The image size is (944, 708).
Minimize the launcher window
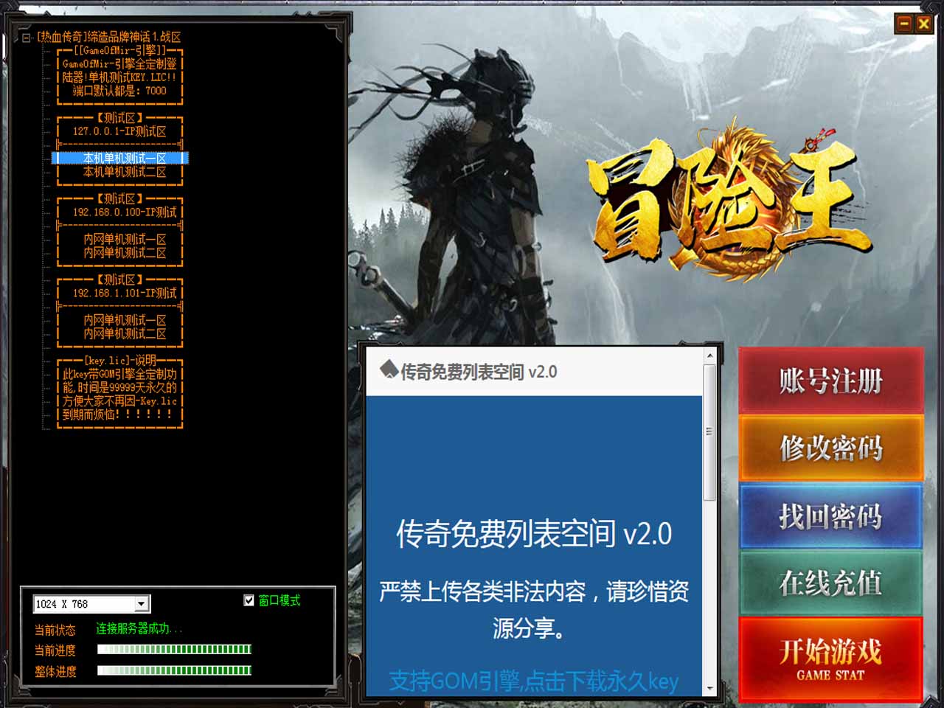[903, 24]
